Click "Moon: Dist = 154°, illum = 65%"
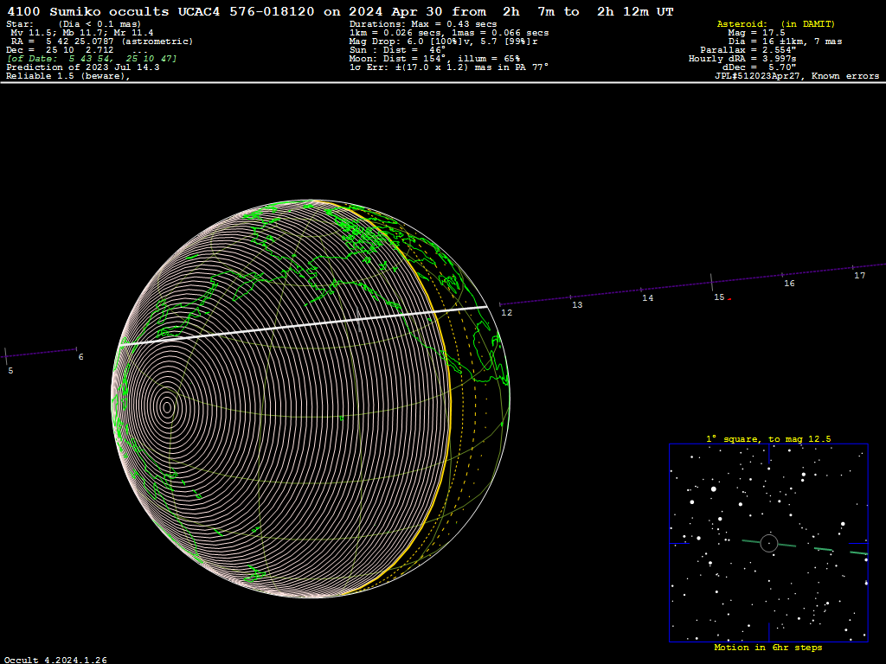Image resolution: width=886 pixels, height=664 pixels. coord(435,59)
